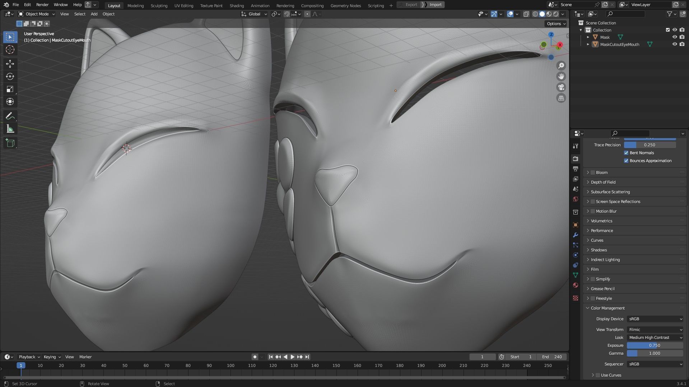
Task: Open the Add menu in viewport header
Action: 94,14
